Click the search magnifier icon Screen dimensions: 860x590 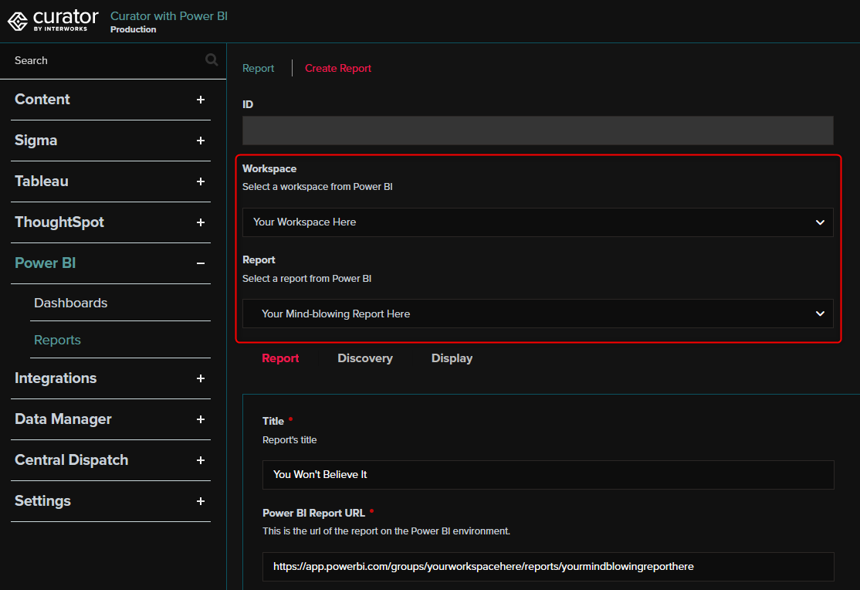212,59
